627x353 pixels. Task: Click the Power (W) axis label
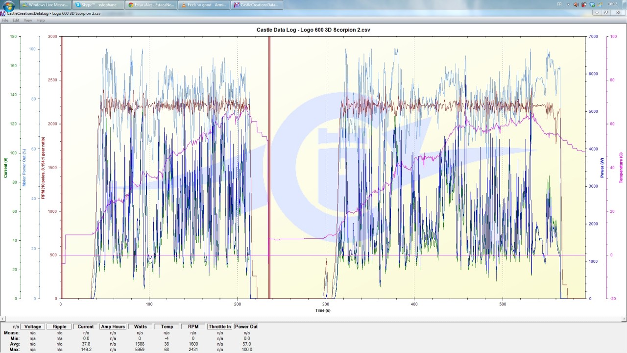coord(602,167)
